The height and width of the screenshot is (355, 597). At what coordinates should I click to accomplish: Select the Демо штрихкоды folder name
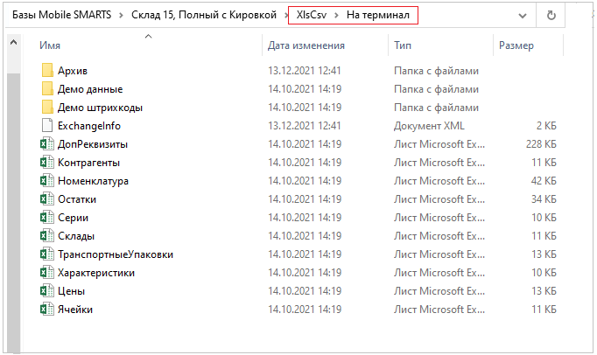coord(100,108)
